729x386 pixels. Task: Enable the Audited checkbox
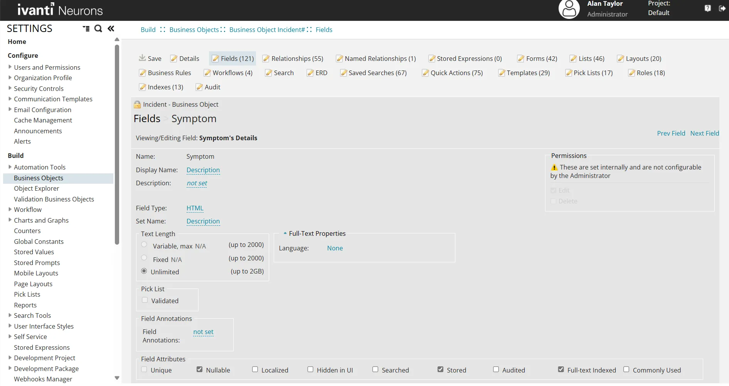(x=496, y=369)
